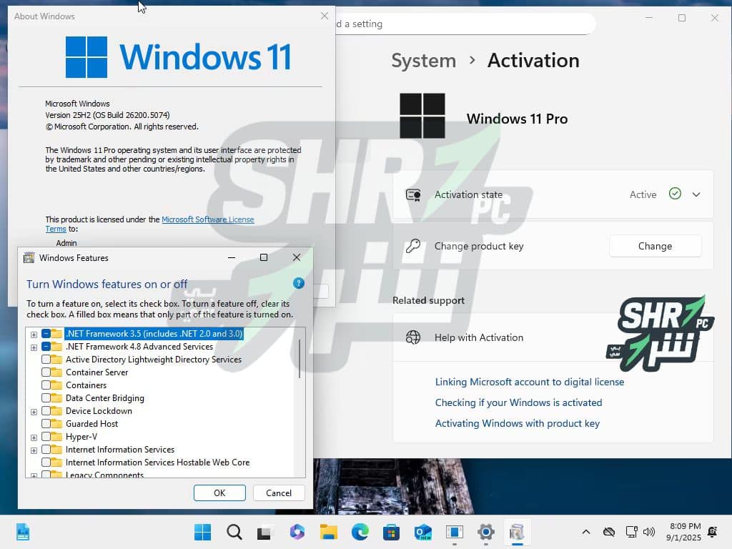Click Cancel in Windows Features
The height and width of the screenshot is (549, 732).
[279, 493]
